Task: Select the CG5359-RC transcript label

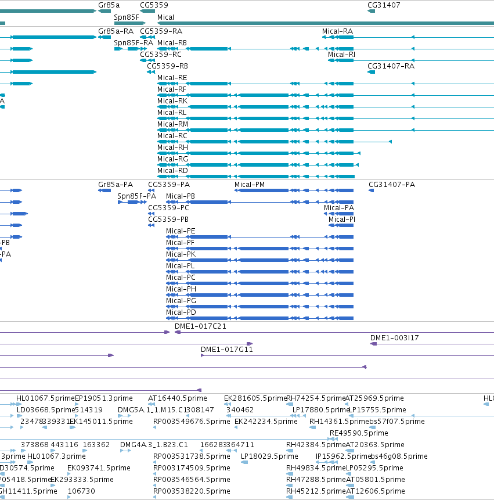Action: [161, 55]
